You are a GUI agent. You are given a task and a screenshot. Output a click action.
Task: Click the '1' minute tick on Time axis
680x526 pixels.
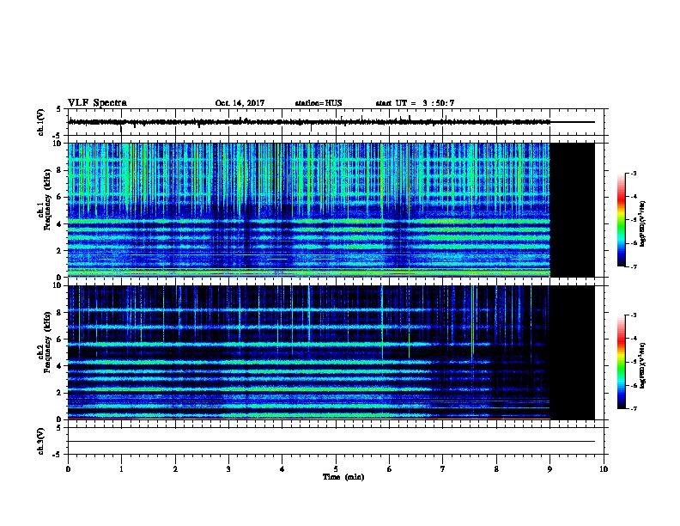121,468
